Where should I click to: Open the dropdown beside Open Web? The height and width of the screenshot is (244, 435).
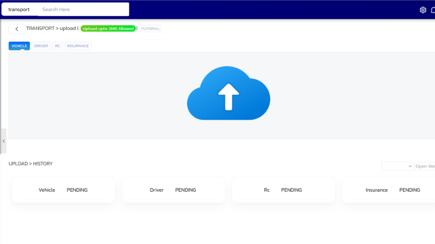coord(397,166)
